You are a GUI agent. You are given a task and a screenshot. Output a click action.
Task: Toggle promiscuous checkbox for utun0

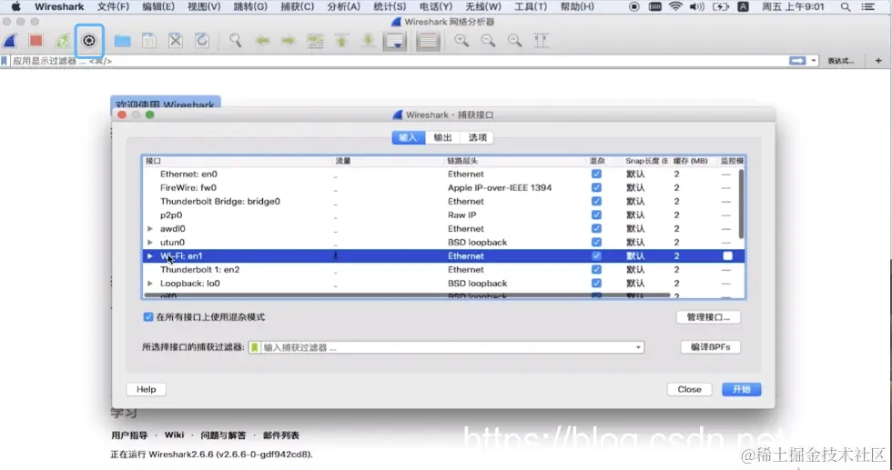pos(596,242)
